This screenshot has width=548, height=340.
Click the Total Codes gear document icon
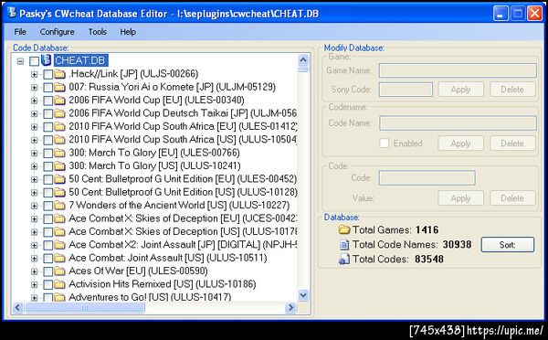tap(344, 260)
